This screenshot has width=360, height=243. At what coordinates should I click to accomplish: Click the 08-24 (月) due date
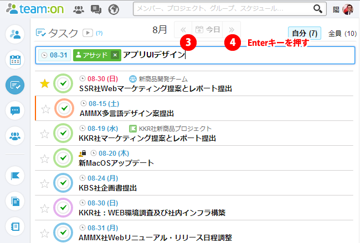point(102,178)
